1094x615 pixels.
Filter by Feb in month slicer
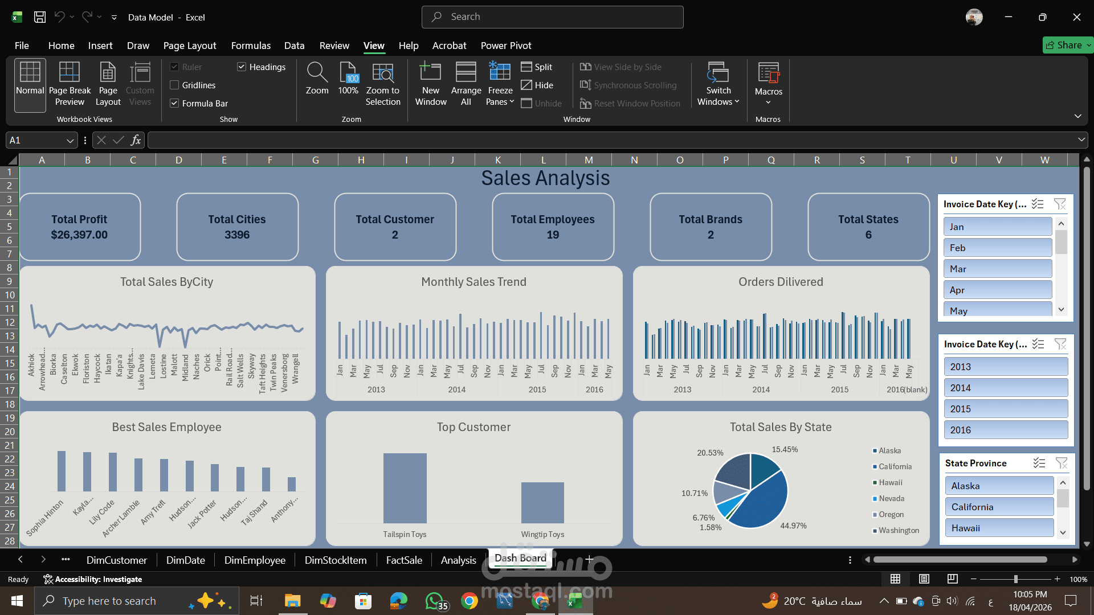point(997,248)
